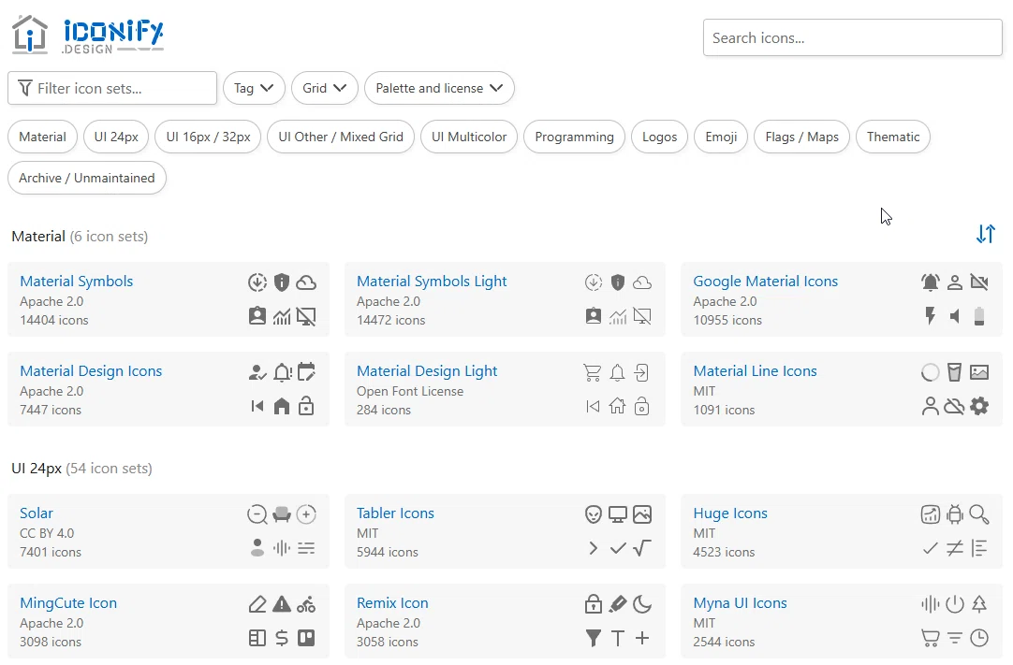Screen dimensions: 1013x665
Task: Click the Iconify Design home logo
Action: pos(87,35)
